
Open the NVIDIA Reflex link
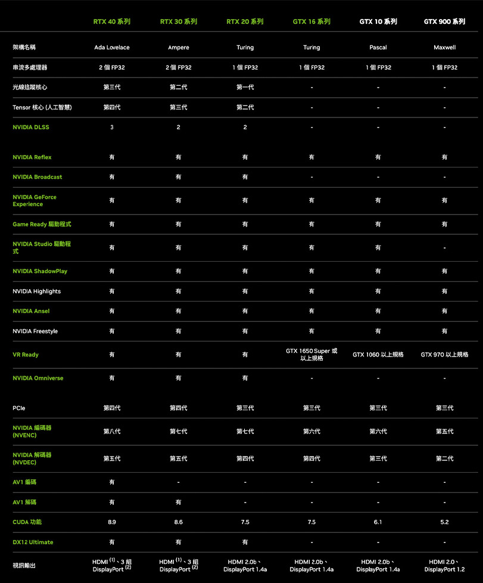tap(32, 157)
